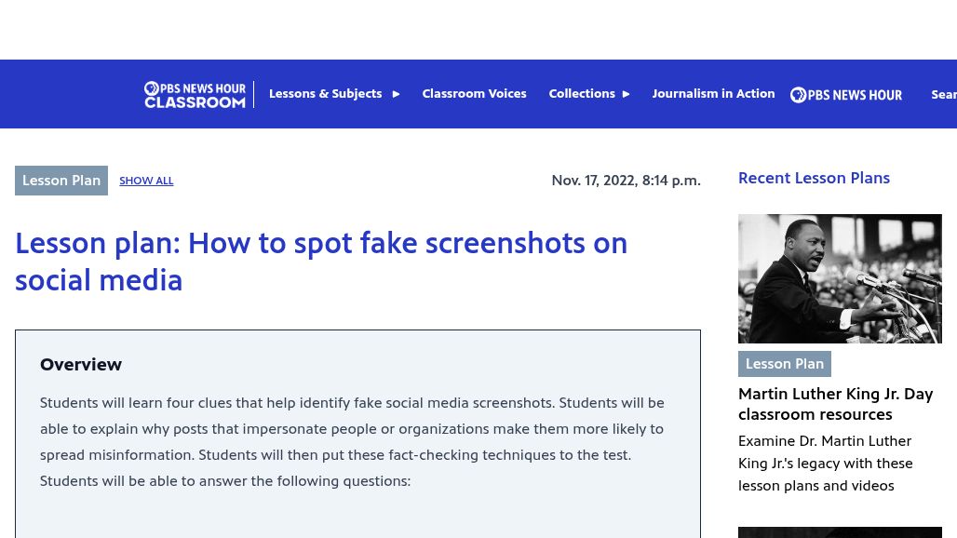Image resolution: width=957 pixels, height=538 pixels.
Task: Click the Recent Lesson Plans heading
Action: point(814,178)
